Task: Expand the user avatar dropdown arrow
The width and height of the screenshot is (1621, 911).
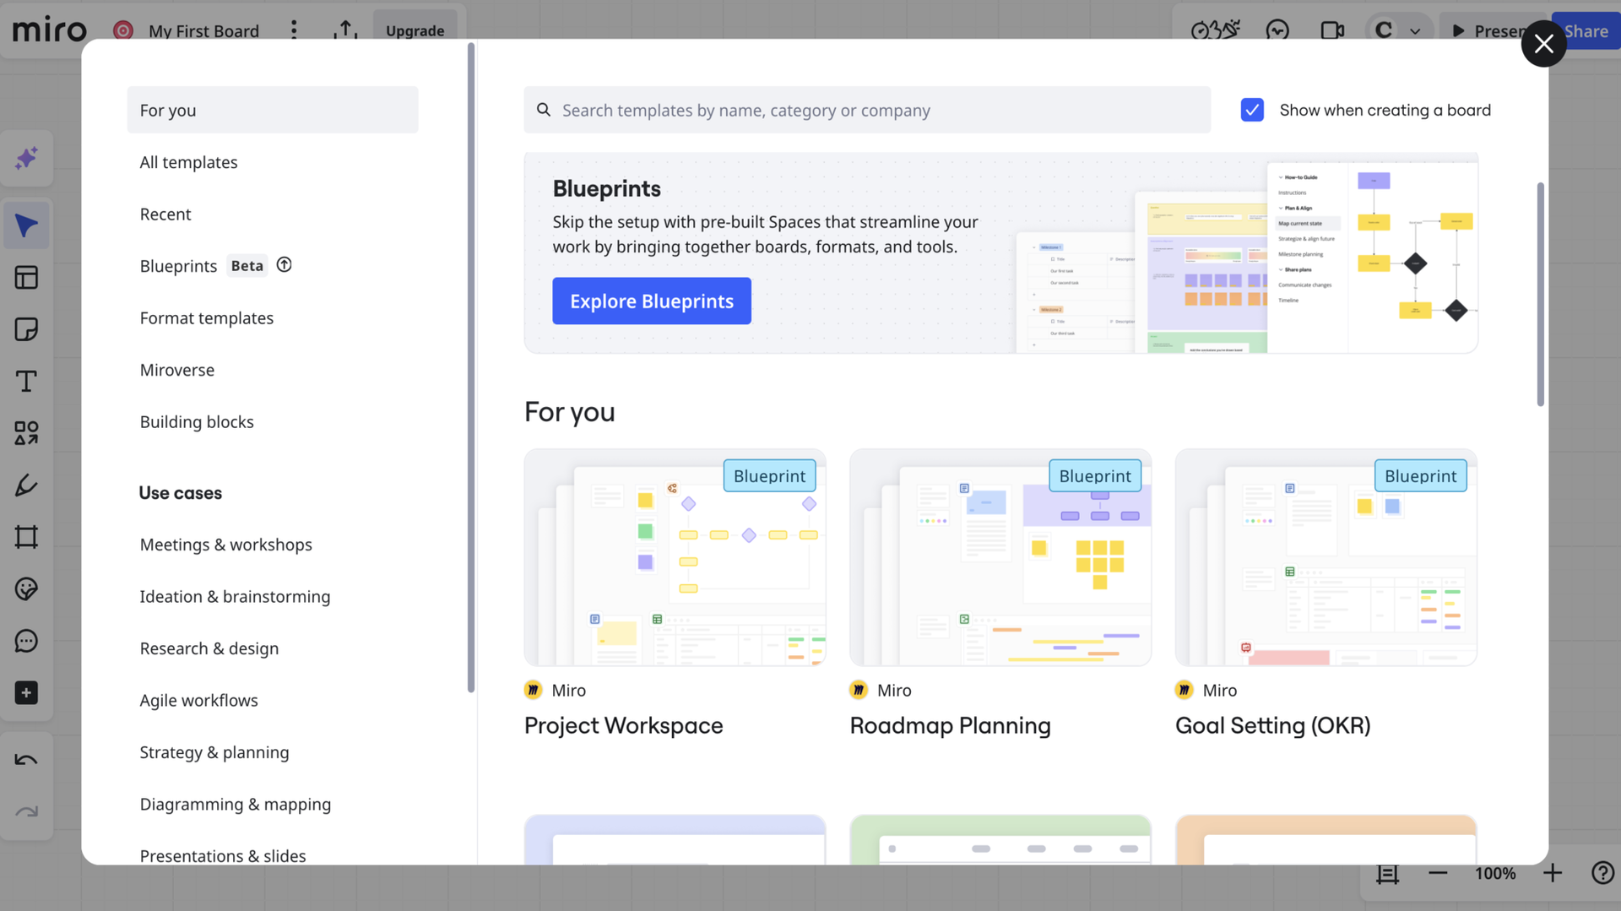Action: pos(1415,31)
